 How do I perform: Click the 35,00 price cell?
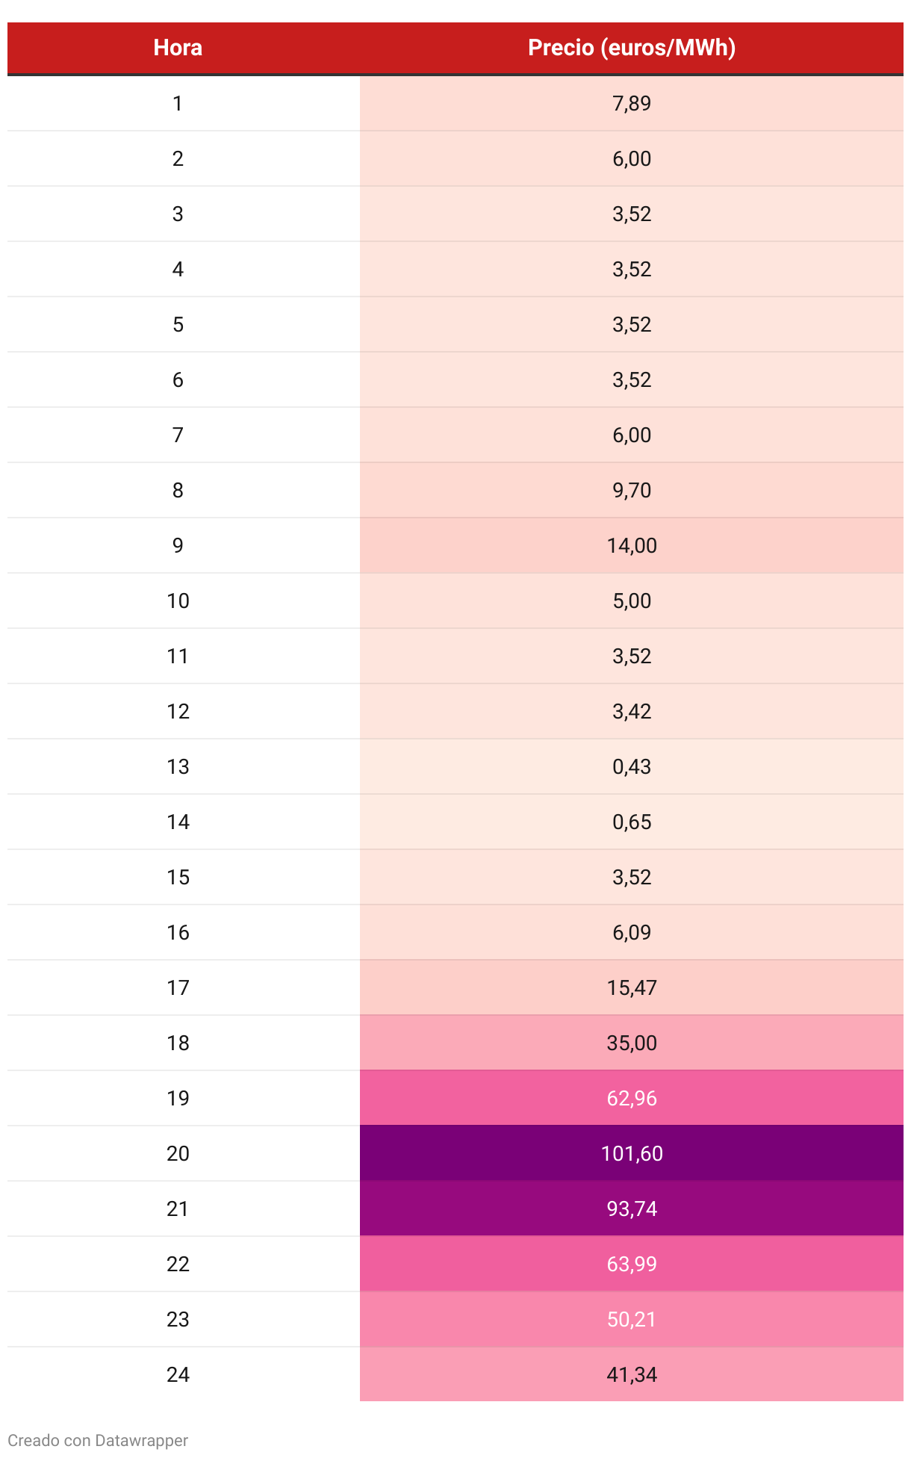tap(631, 1043)
